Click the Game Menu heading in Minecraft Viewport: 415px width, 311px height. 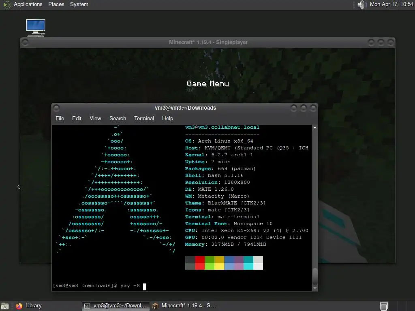point(208,84)
